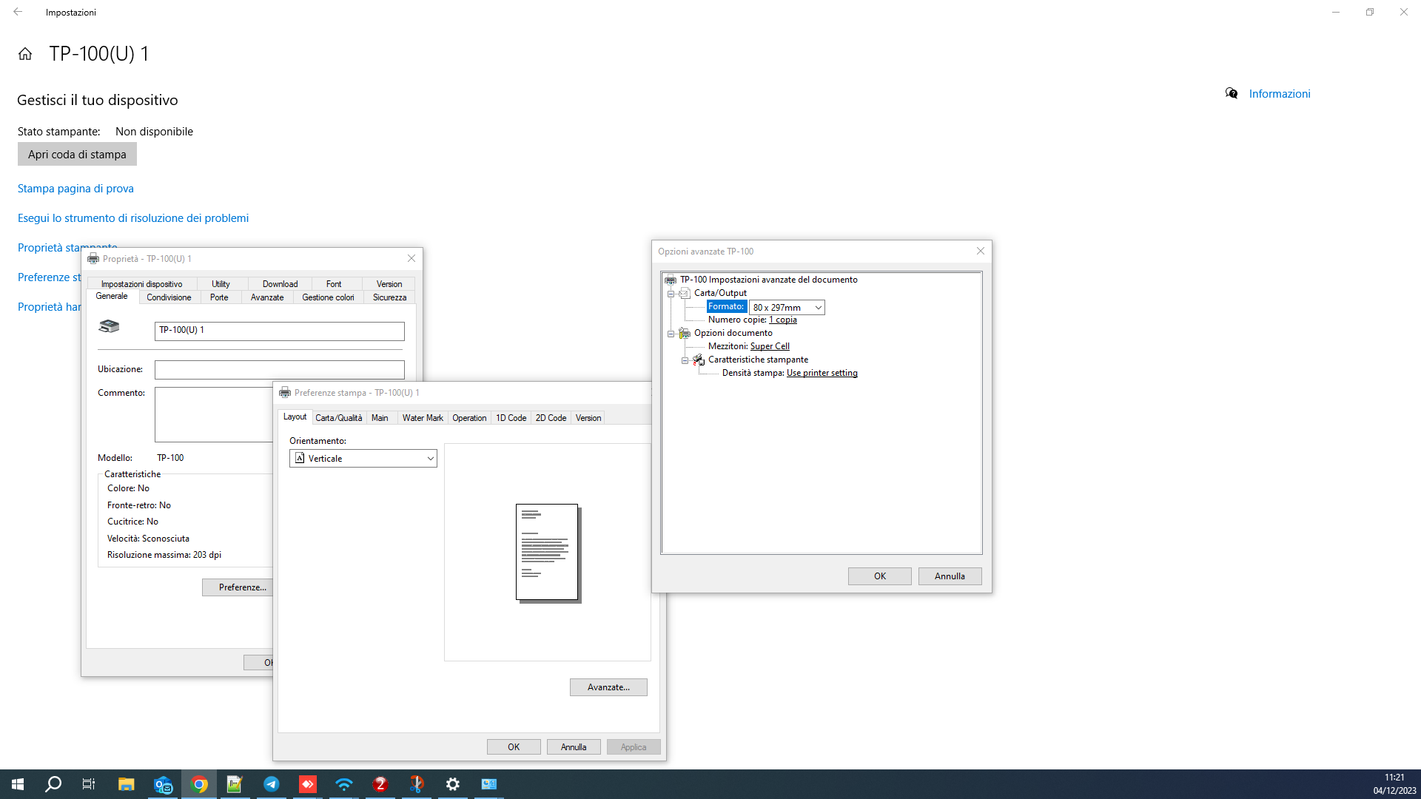Open Version tab in Preferenze stampa
Image resolution: width=1421 pixels, height=799 pixels.
point(588,418)
